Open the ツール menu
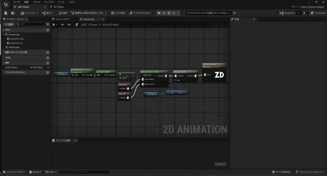The image size is (327, 176). coord(61,2)
